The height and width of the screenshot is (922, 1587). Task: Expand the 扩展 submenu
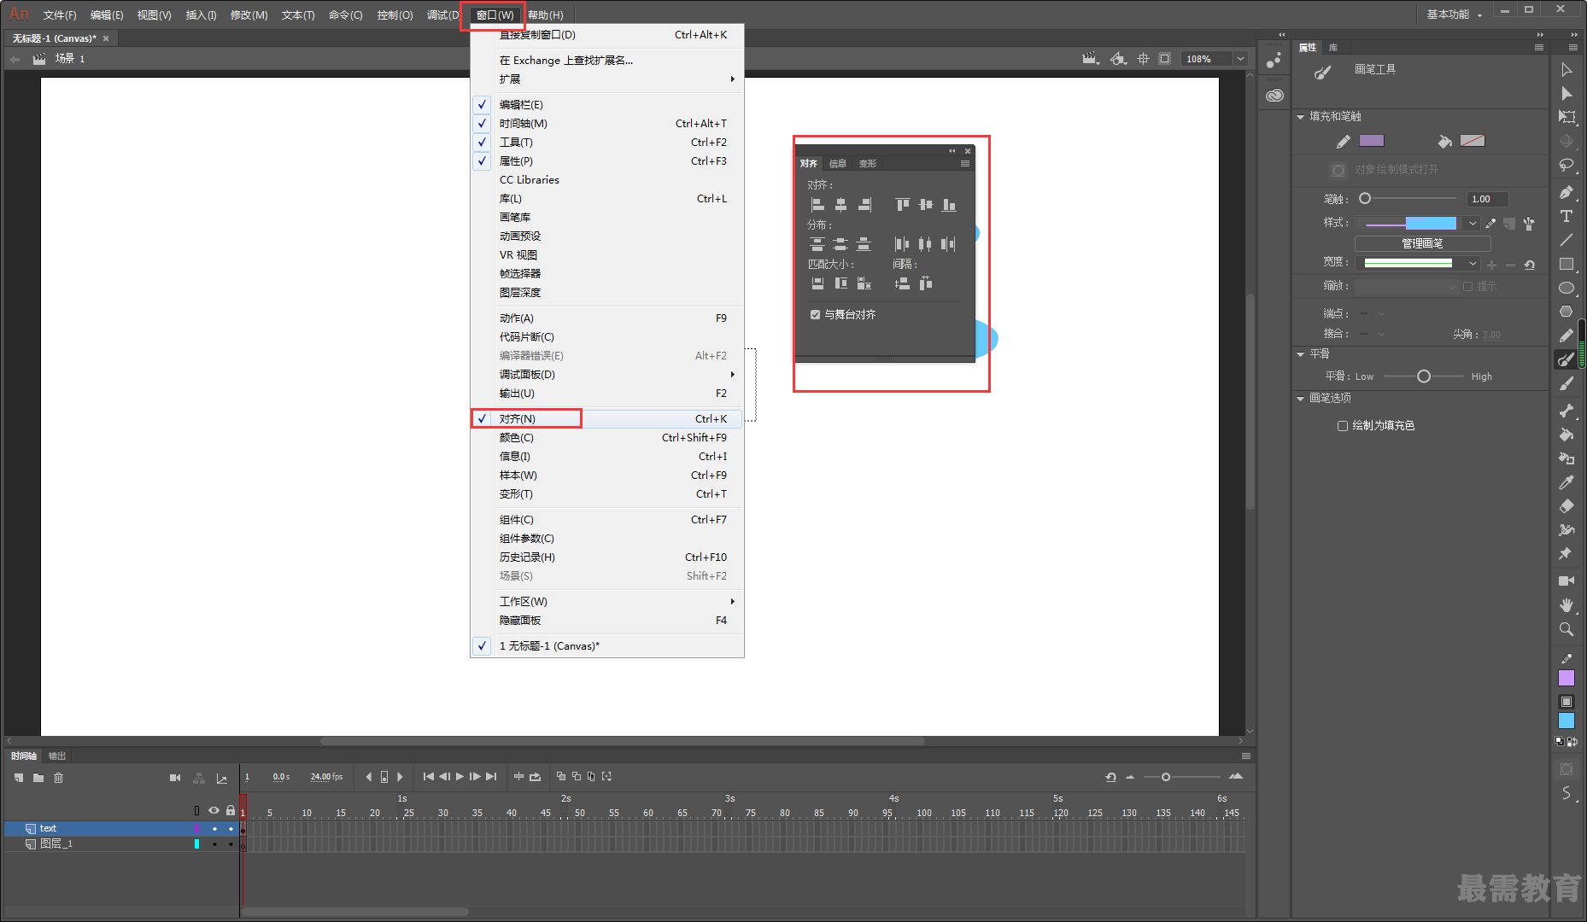[x=607, y=79]
